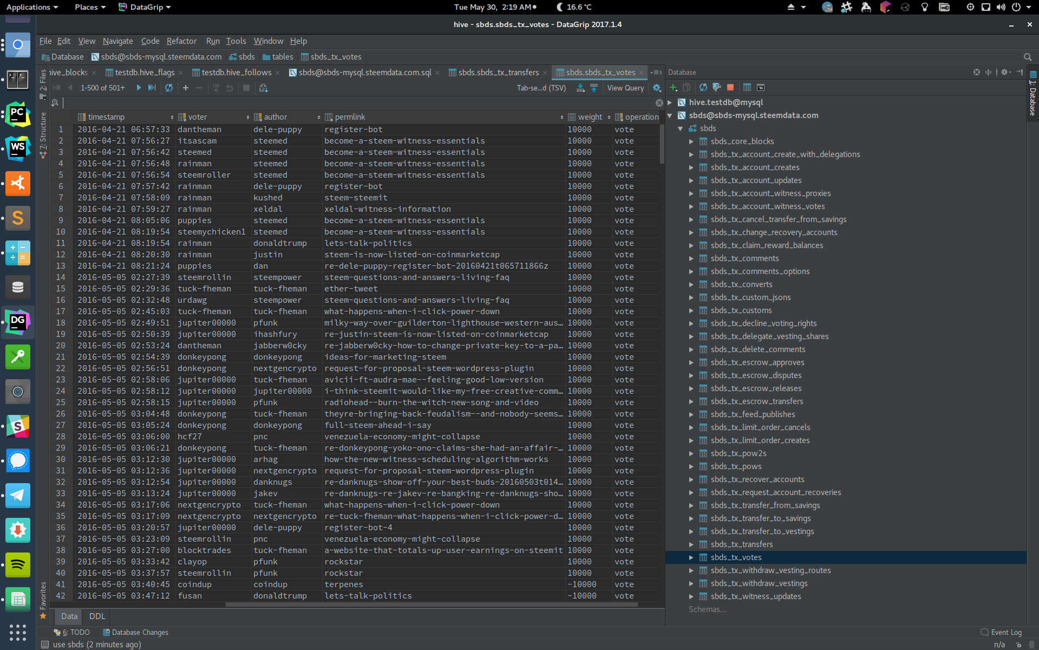This screenshot has width=1039, height=650.
Task: Sort by the voter column header
Action: tap(213, 117)
